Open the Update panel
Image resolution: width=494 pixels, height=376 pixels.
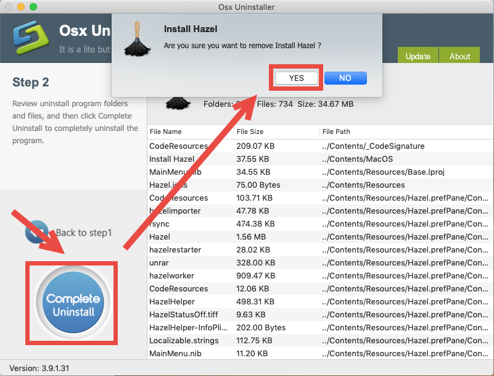point(418,56)
